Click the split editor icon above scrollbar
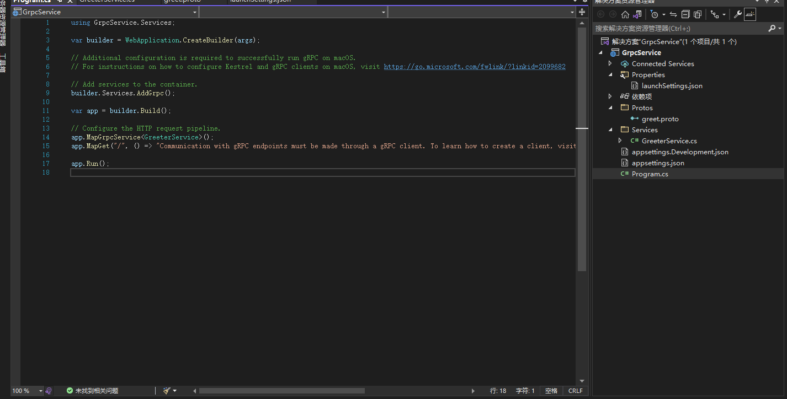 [x=582, y=12]
